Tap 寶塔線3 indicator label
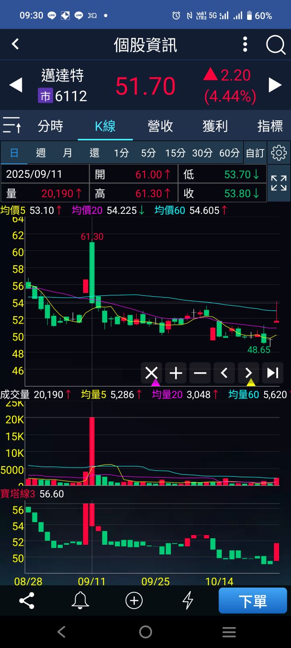Viewport: 291px width, 648px height. 18,494
